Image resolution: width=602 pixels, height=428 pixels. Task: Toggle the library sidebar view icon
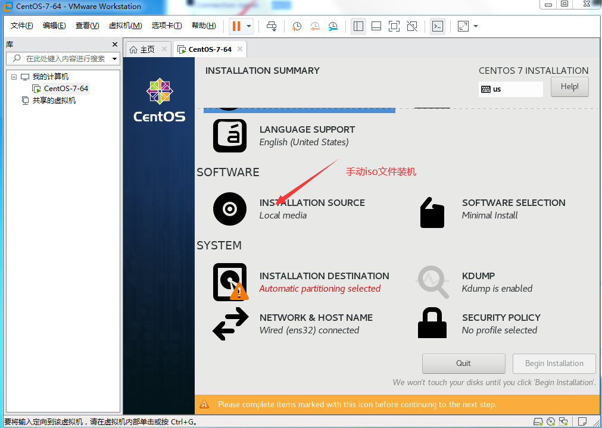358,26
